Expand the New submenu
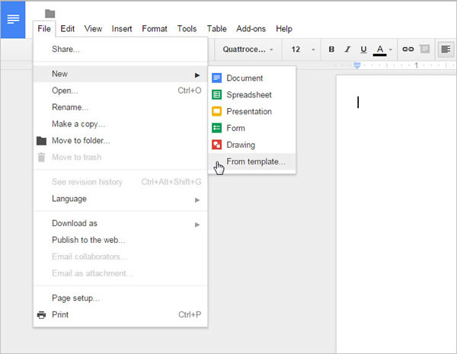This screenshot has width=457, height=354. pyautogui.click(x=120, y=74)
